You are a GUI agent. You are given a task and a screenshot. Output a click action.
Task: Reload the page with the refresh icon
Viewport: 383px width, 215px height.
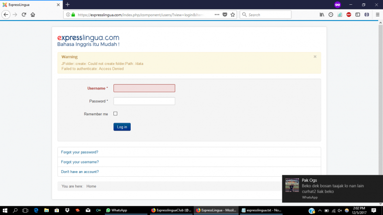point(23,15)
